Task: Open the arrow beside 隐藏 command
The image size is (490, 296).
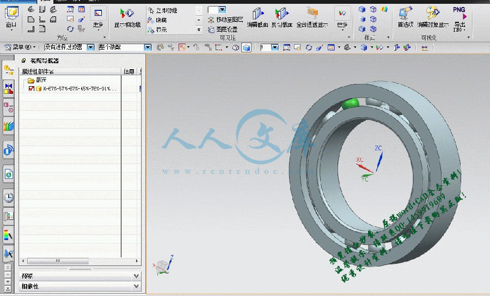Action: 199,20
